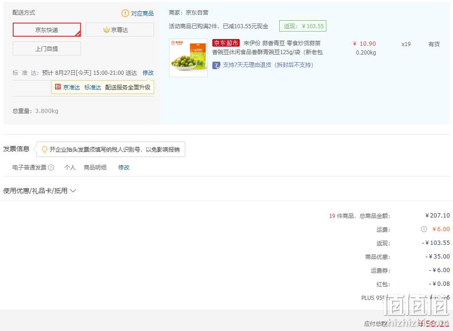Screen dimensions: 453x331
Task: Click the -￥0.08 红包 value
Action: tap(439, 284)
